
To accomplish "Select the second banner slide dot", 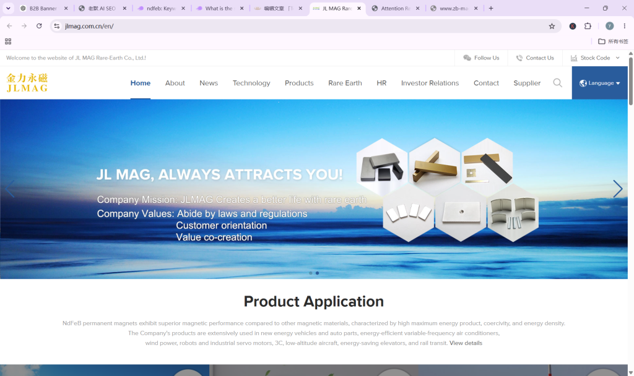I will tap(318, 273).
